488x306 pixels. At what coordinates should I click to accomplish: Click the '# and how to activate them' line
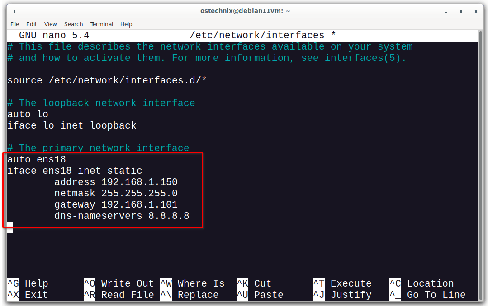click(x=207, y=58)
